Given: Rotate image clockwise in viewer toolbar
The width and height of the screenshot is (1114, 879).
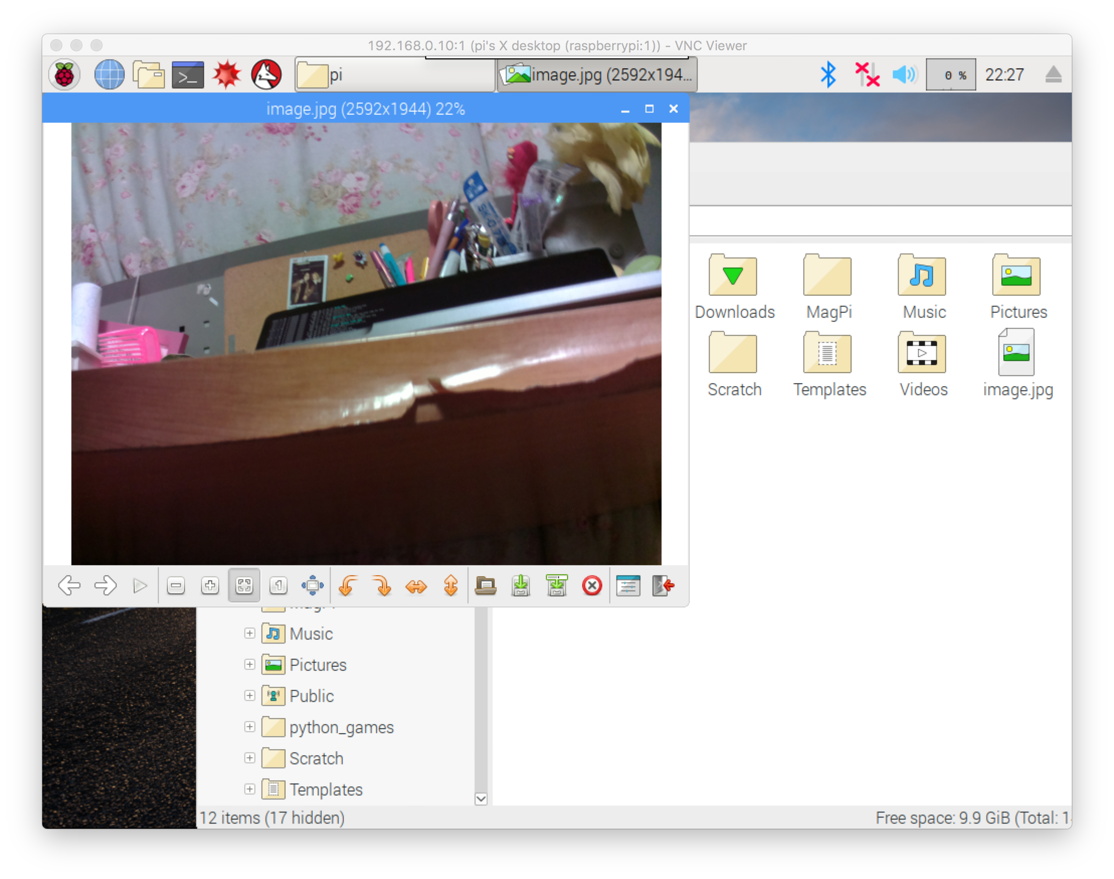Looking at the screenshot, I should (x=383, y=586).
